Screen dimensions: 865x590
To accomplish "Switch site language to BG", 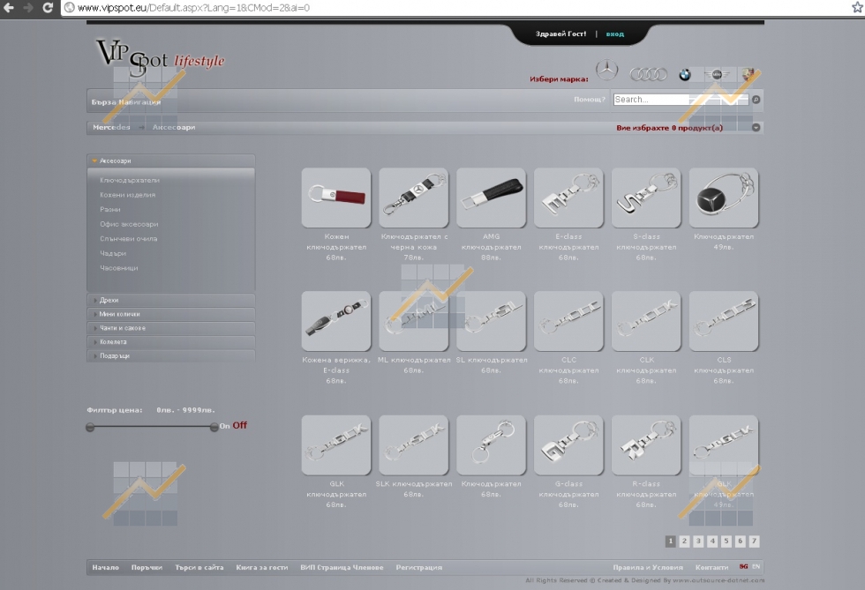I will [743, 567].
